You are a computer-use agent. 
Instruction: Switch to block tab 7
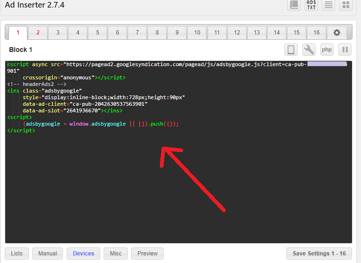pos(137,33)
